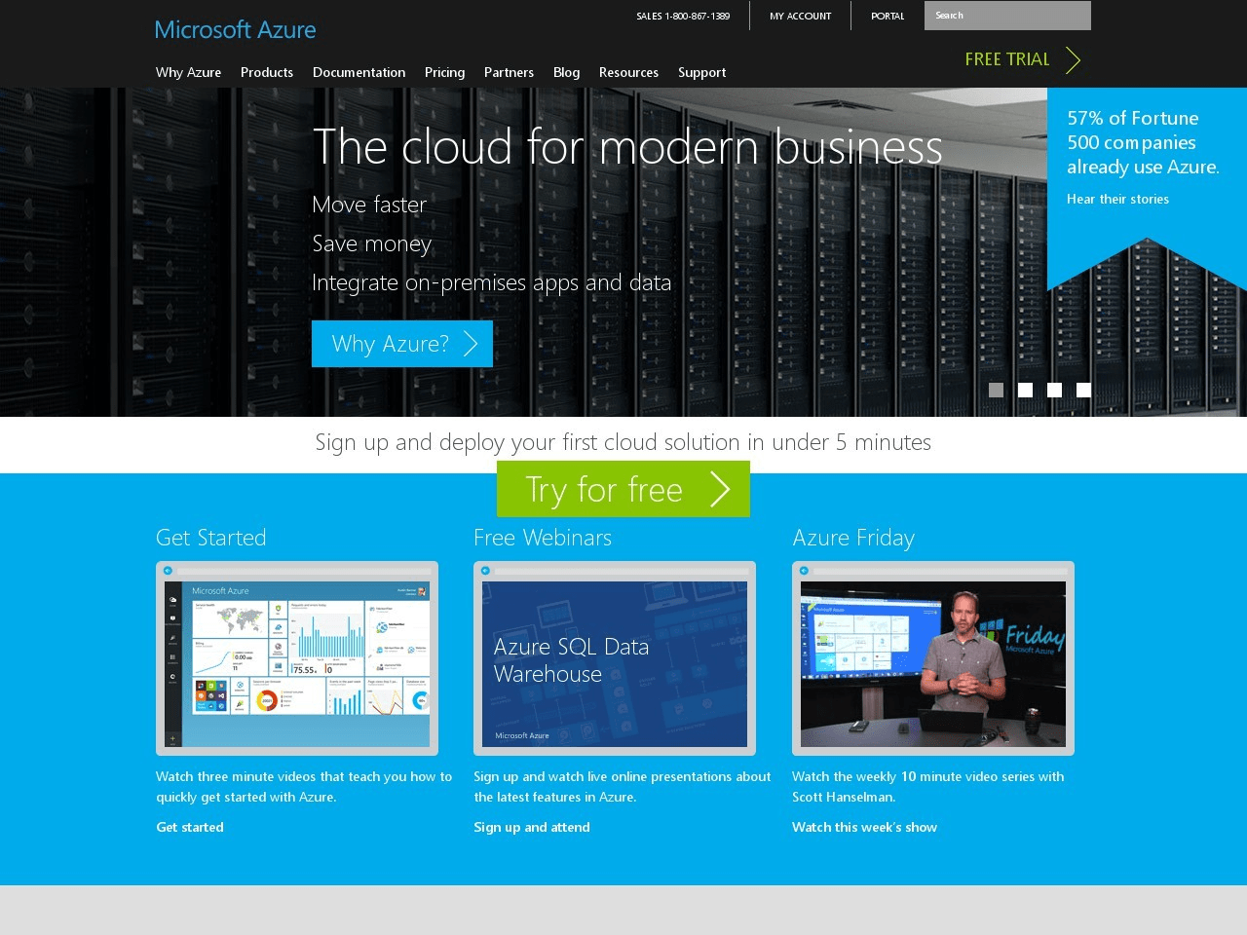Viewport: 1247px width, 935px height.
Task: Click the Sales phone number link
Action: (x=683, y=16)
